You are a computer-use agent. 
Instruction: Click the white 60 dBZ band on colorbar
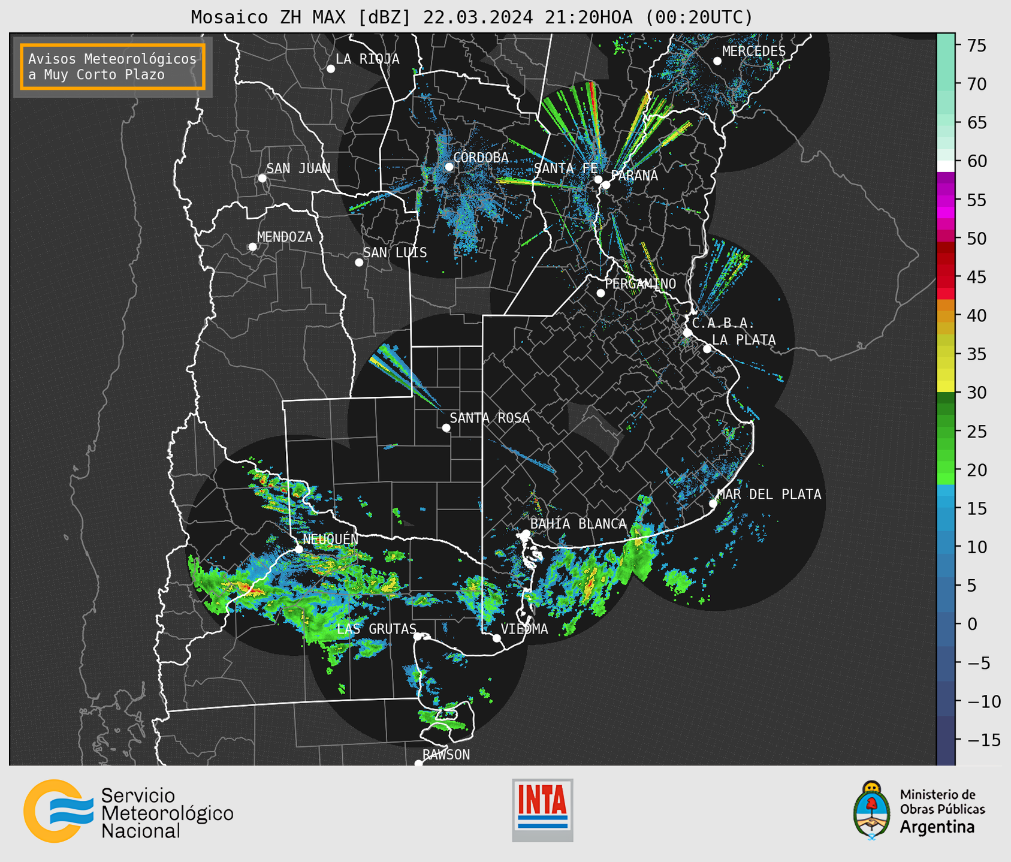click(946, 166)
